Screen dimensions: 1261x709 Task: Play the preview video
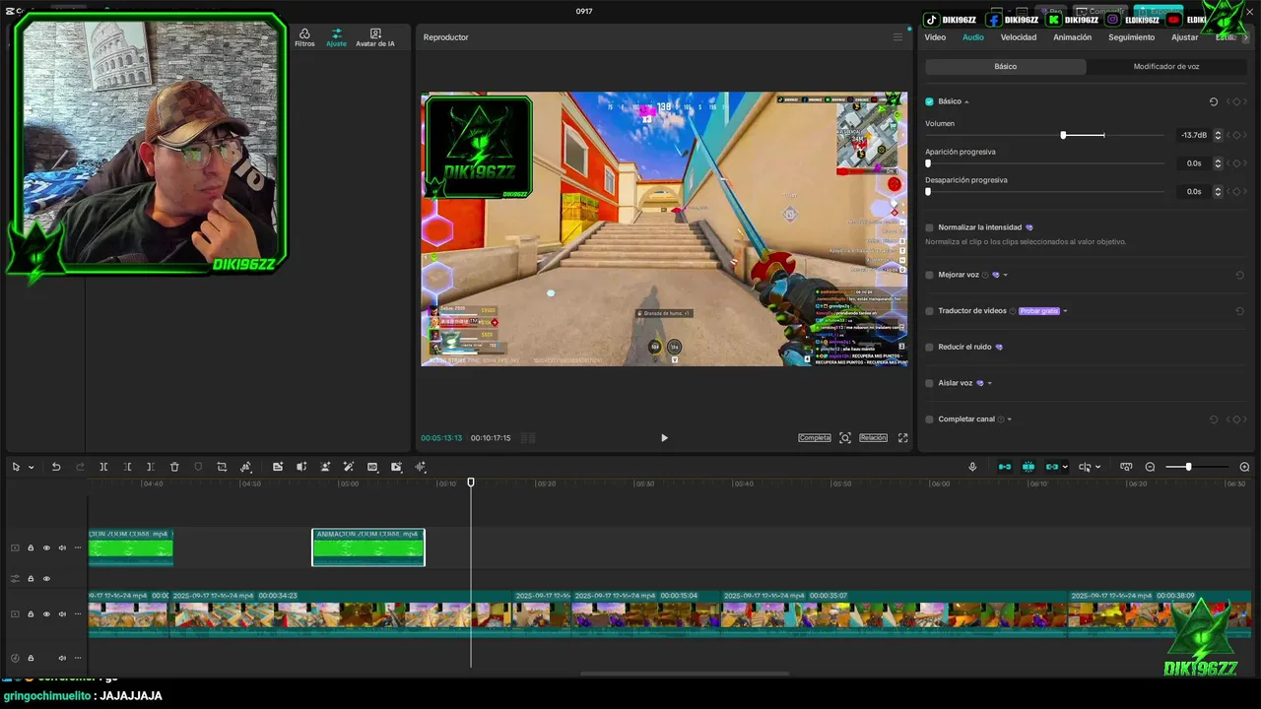click(664, 438)
